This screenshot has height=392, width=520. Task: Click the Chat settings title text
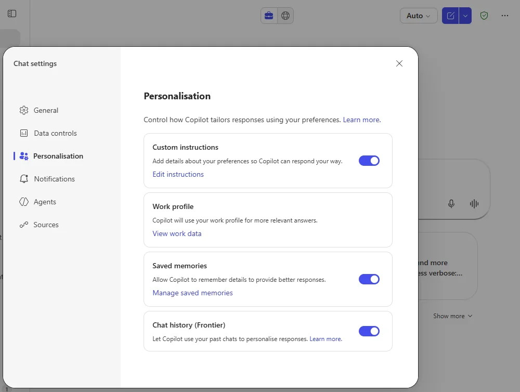click(x=35, y=63)
